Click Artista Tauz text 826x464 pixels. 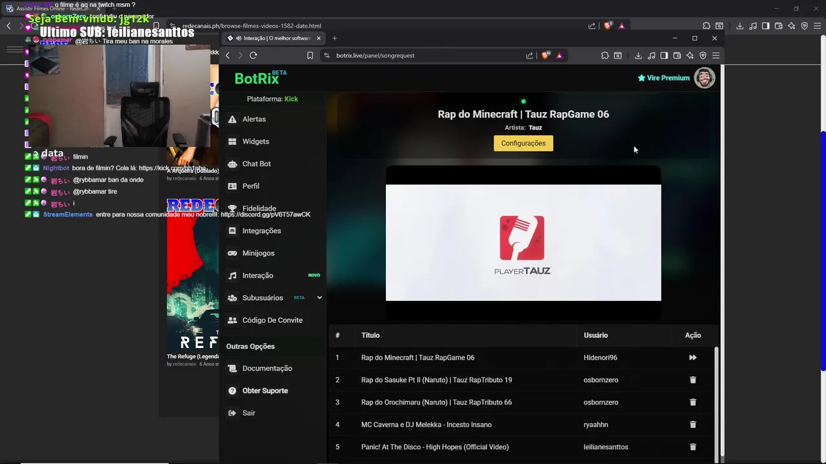pyautogui.click(x=523, y=128)
